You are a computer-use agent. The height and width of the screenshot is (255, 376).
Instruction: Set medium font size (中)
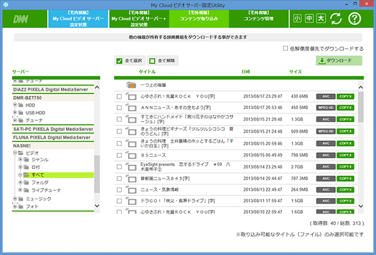pyautogui.click(x=309, y=18)
